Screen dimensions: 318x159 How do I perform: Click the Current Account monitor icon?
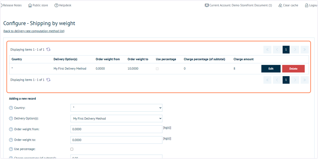207,5
